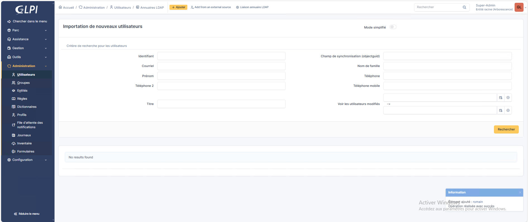Click the Ajouter button
The width and height of the screenshot is (528, 222).
[x=178, y=7]
